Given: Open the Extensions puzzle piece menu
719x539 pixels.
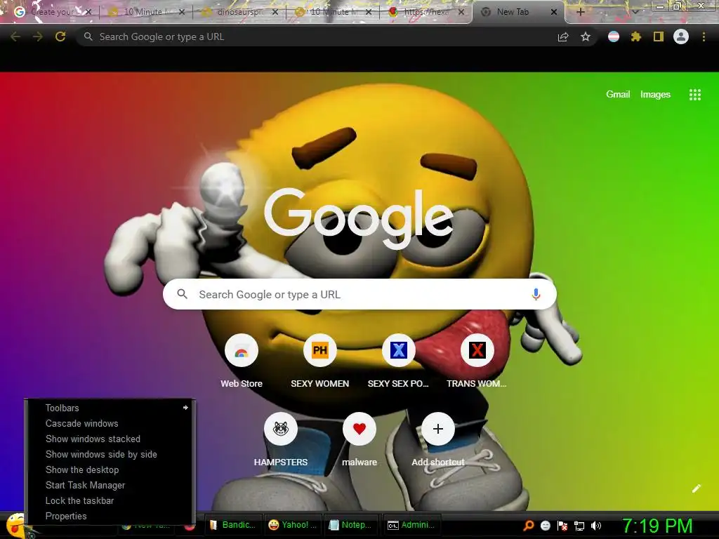Looking at the screenshot, I should point(635,36).
